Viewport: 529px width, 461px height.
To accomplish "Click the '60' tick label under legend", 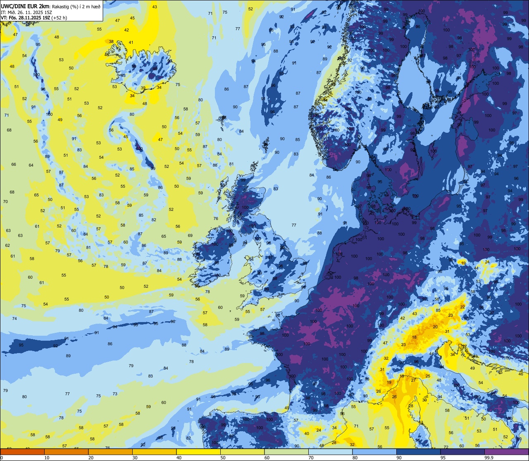I will pos(267,458).
